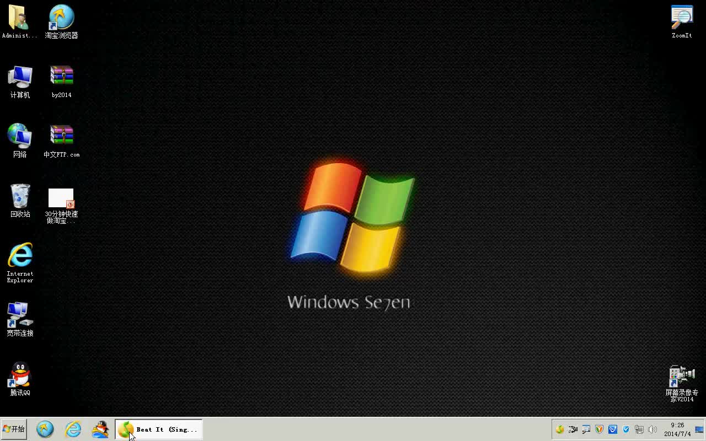Open the orange-green shield security tray icon
Screen dimensions: 706x441
(600, 429)
